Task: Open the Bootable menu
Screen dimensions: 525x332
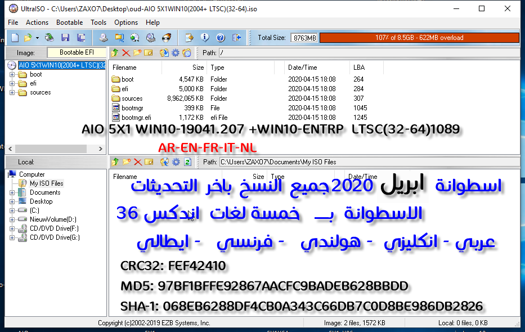Action: click(69, 23)
